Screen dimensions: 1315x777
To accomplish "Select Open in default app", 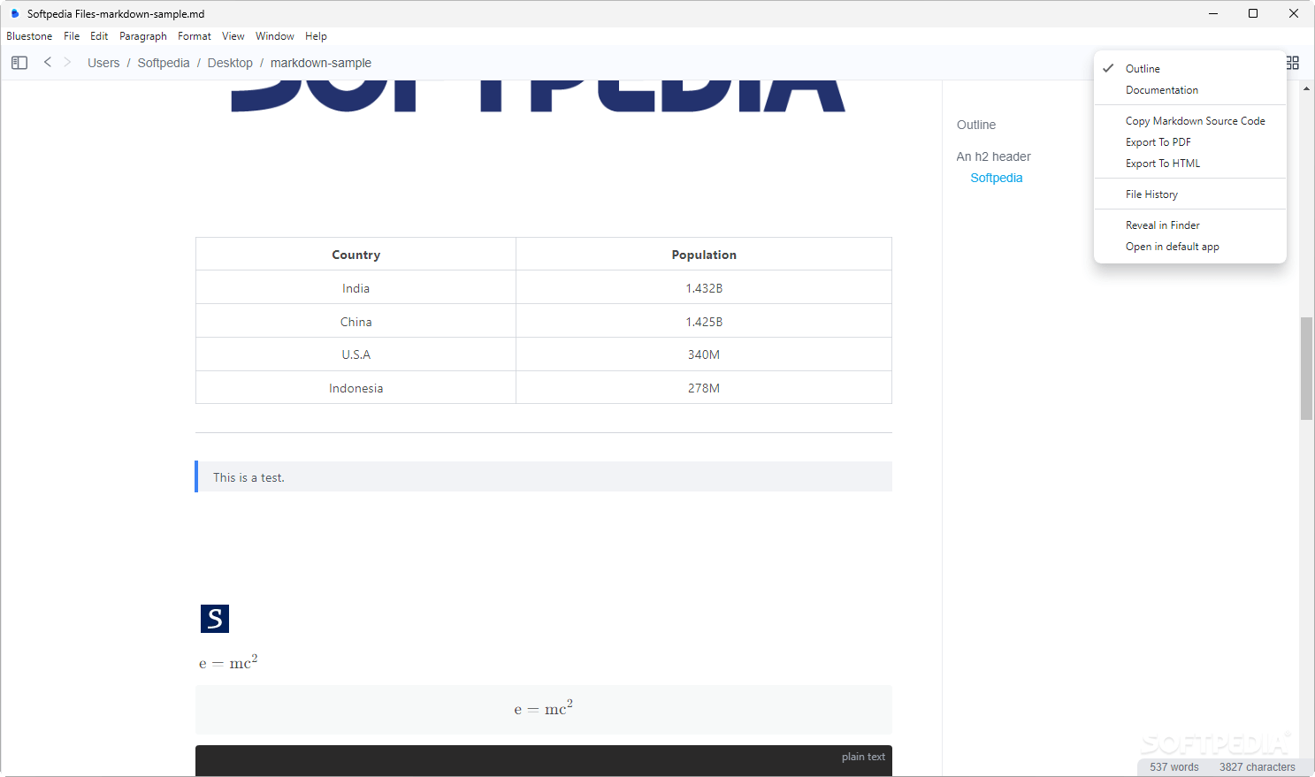I will pos(1190,247).
